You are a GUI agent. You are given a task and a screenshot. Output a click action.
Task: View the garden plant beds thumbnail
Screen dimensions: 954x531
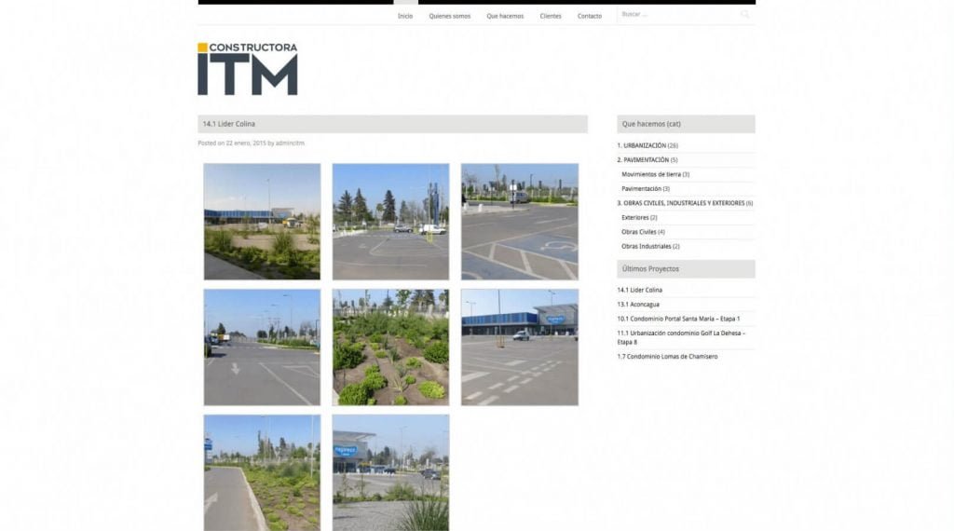point(390,347)
